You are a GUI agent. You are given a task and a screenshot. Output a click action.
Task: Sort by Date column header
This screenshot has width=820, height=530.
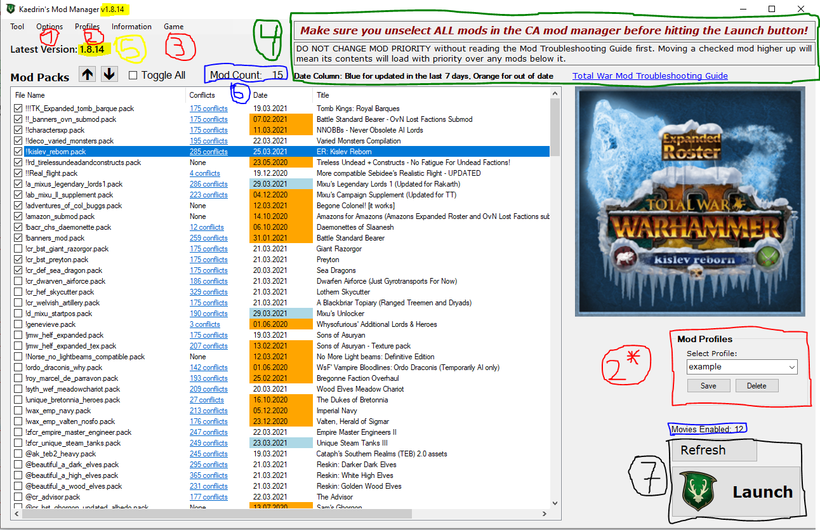click(282, 95)
